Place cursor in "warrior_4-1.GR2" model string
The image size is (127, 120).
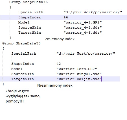[83, 22]
